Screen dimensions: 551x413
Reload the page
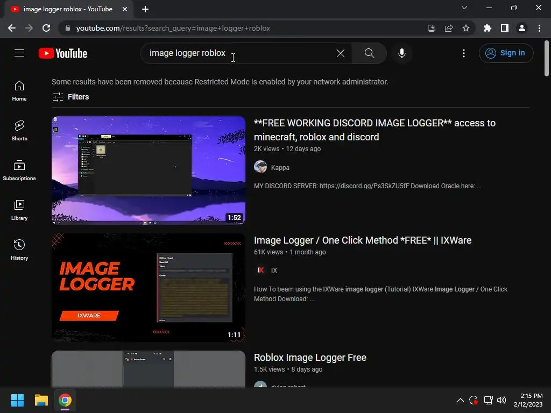[x=46, y=28]
